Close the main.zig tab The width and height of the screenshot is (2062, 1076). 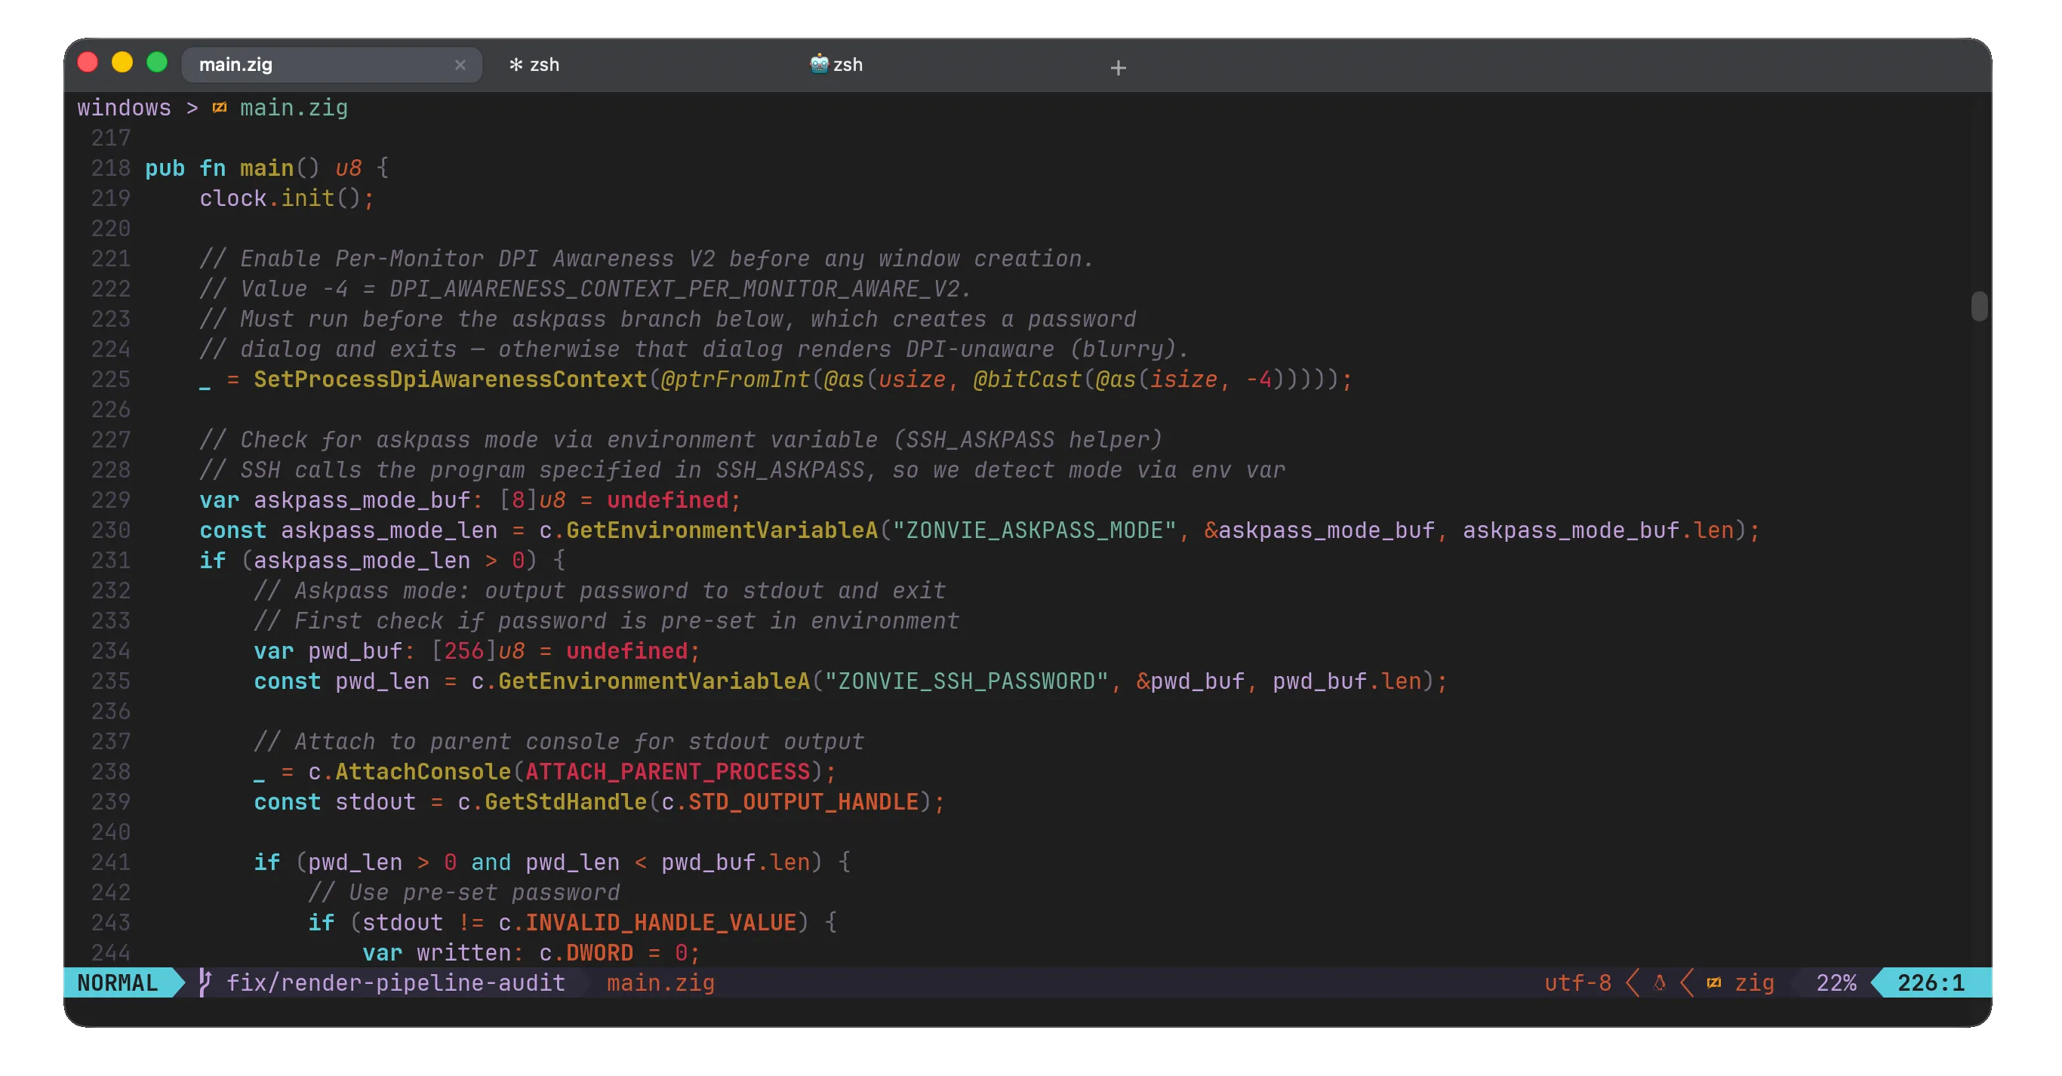460,65
